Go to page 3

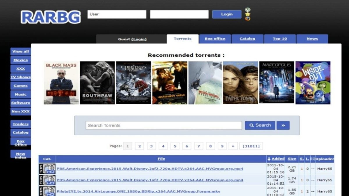[x=151, y=146]
